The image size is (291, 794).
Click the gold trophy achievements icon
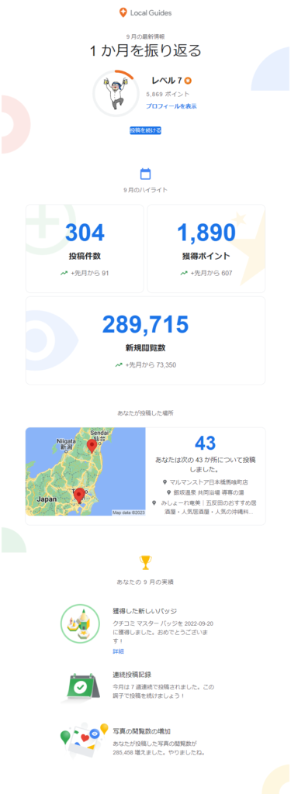tap(146, 562)
